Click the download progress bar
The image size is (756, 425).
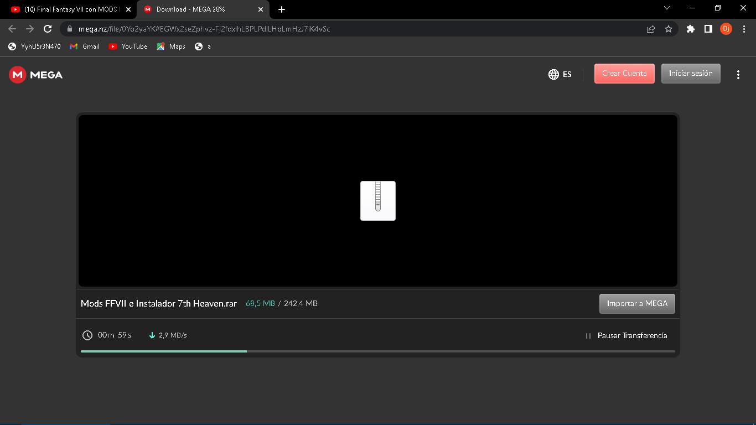[377, 351]
